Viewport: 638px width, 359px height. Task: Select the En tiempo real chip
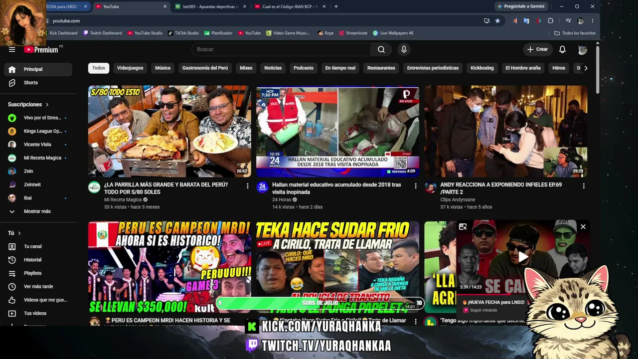(x=340, y=68)
